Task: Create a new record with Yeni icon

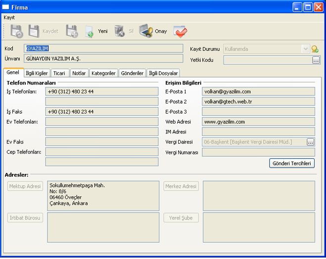Action: (x=90, y=32)
